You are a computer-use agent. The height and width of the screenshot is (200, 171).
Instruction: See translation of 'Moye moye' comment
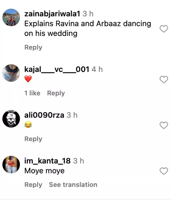coord(73,185)
